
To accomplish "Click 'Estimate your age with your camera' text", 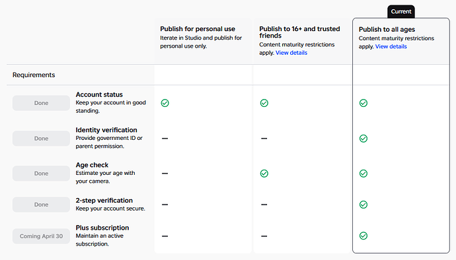I will 105,177.
